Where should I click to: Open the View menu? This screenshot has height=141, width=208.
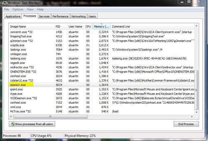30,9
